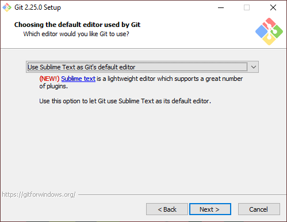Click the Git icon in the title bar

(7, 7)
